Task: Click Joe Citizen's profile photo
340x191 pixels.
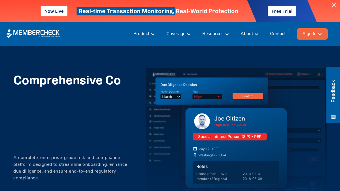Action: [x=202, y=121]
